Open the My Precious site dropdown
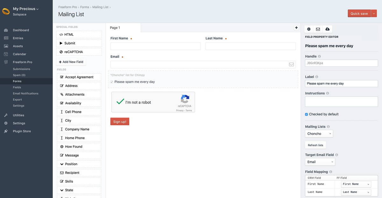This screenshot has width=382, height=198. coord(26,9)
